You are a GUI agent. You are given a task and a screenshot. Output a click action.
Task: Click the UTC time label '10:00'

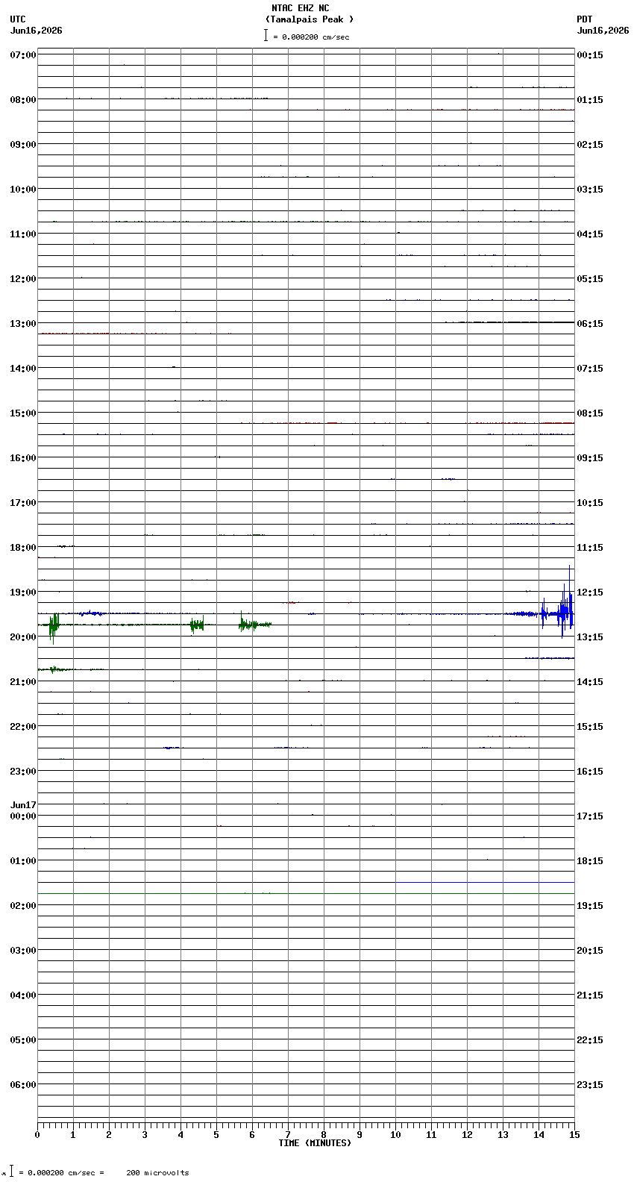tap(23, 190)
